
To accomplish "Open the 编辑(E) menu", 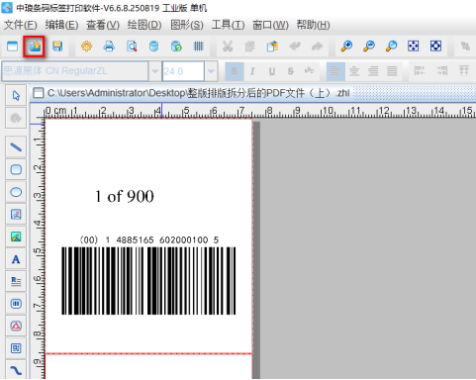I will point(61,25).
